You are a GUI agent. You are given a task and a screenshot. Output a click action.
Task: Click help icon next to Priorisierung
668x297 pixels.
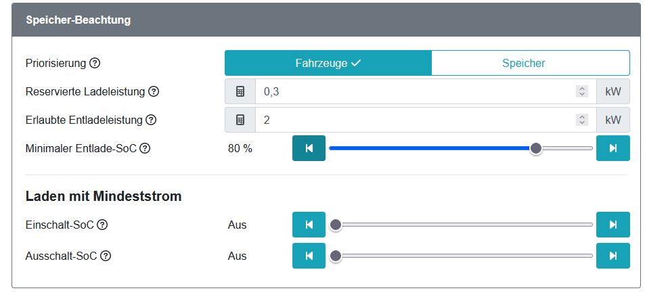click(x=95, y=64)
